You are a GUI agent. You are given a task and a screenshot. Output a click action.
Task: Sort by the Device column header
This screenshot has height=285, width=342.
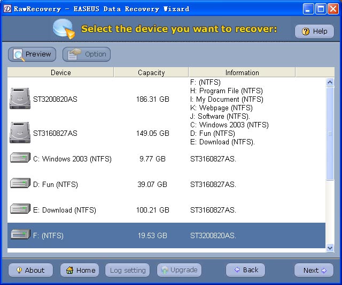coord(60,72)
